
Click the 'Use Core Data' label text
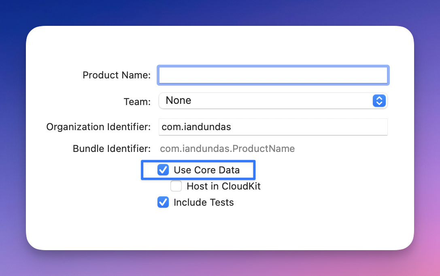click(x=206, y=170)
